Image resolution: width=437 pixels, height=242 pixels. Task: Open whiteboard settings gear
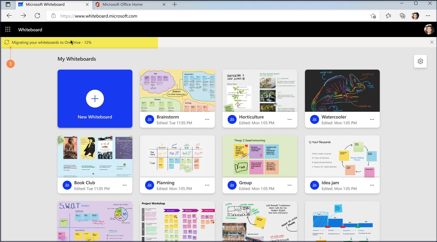[x=420, y=61]
